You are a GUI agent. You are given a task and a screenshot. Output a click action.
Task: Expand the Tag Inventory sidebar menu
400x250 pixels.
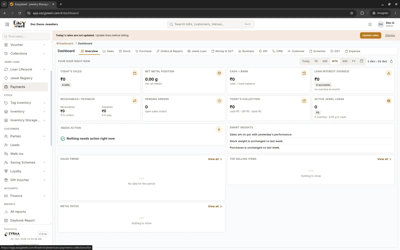tap(25, 103)
